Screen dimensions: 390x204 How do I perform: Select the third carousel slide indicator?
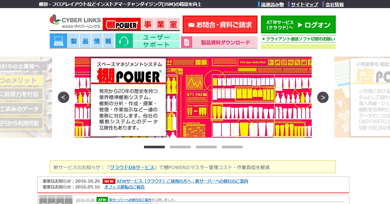pos(206,147)
